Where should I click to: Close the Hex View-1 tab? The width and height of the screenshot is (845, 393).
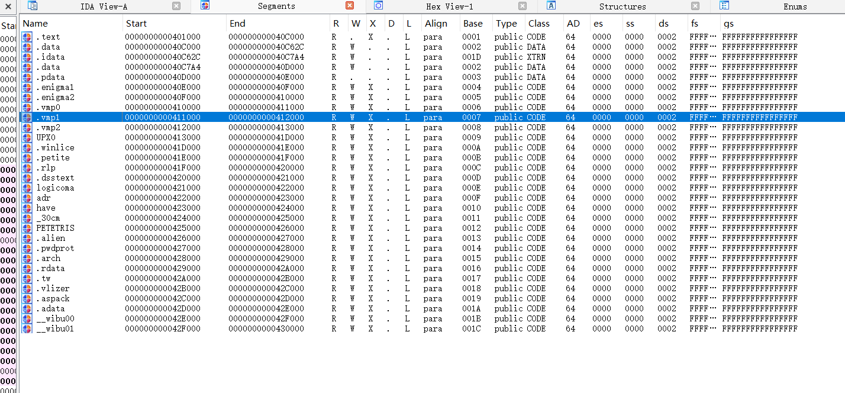[x=522, y=6]
